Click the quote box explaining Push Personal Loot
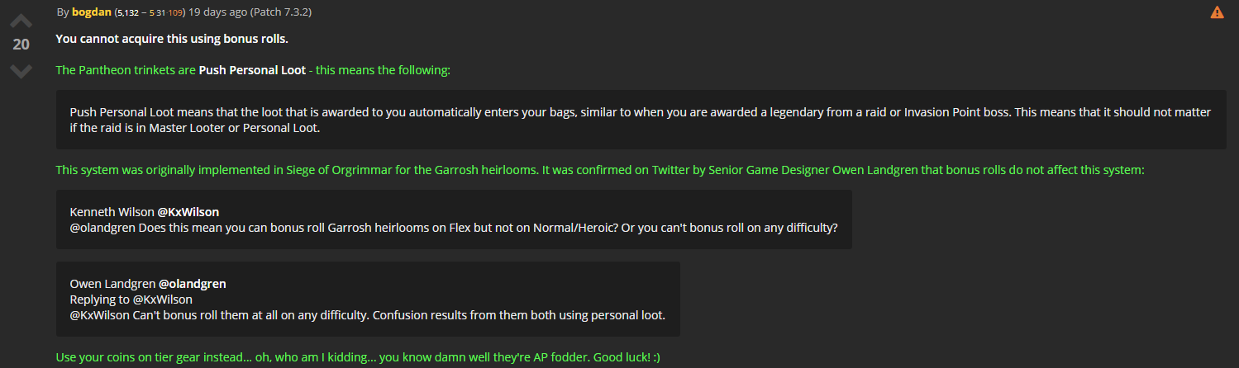This screenshot has width=1239, height=368. tap(641, 120)
